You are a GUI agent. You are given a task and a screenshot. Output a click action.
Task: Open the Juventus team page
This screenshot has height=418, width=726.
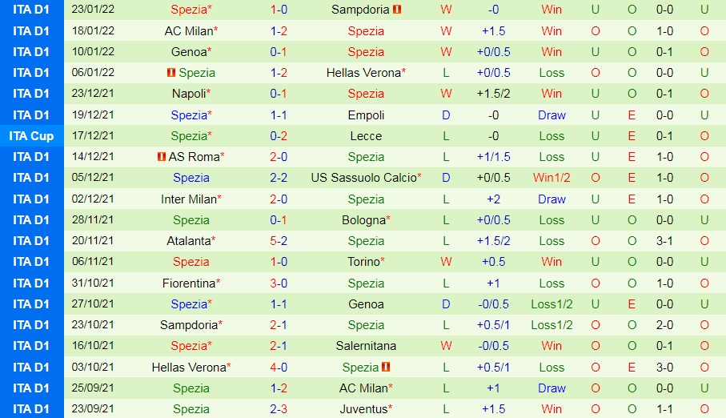363,409
